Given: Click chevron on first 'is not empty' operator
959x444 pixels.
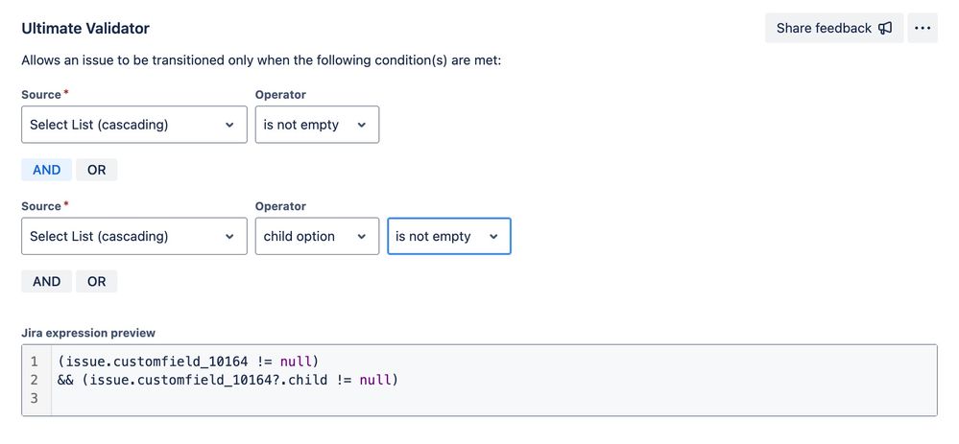Looking at the screenshot, I should [362, 125].
